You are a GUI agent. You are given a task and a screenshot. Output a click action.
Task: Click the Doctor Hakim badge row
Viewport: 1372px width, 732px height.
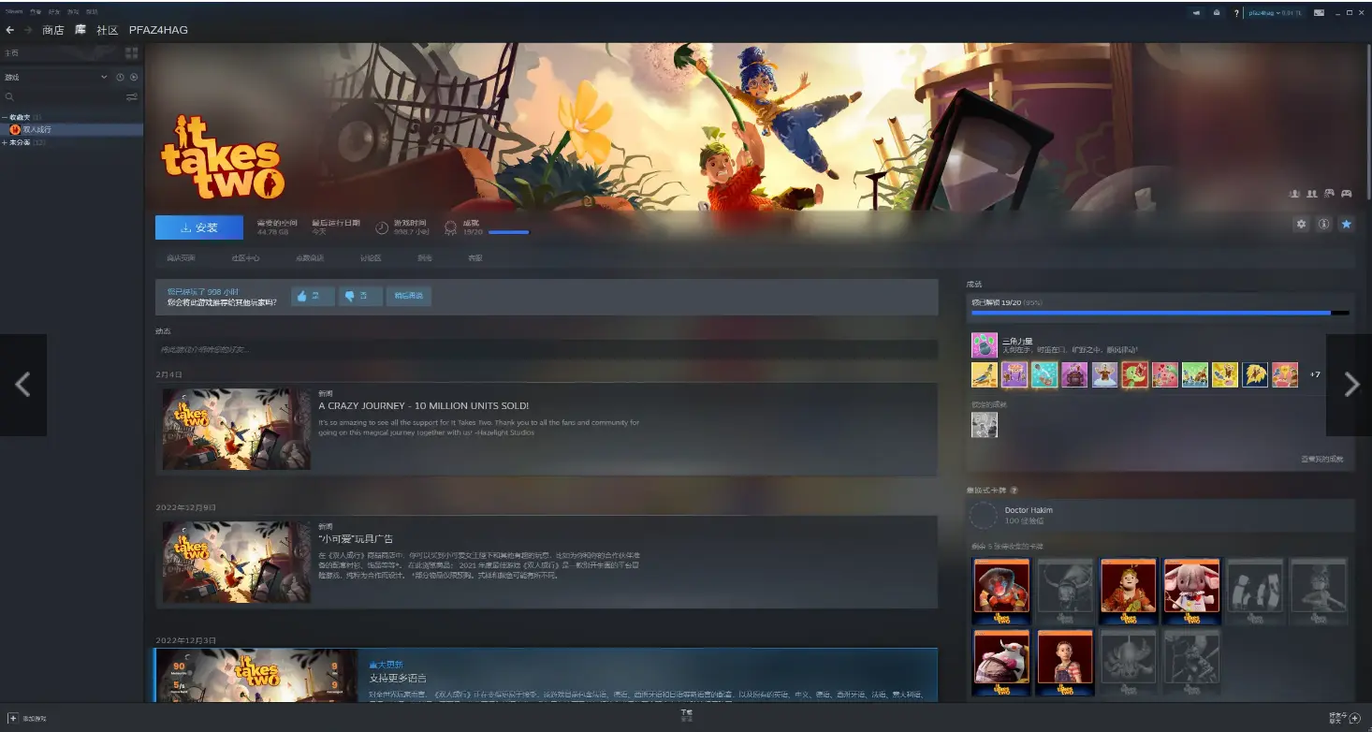click(1160, 516)
